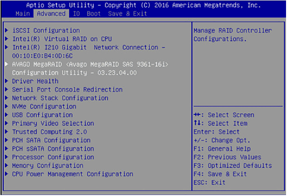Screen dimensions: 287x196
Task: Expand the Driver Health arrow
Action: point(6,81)
